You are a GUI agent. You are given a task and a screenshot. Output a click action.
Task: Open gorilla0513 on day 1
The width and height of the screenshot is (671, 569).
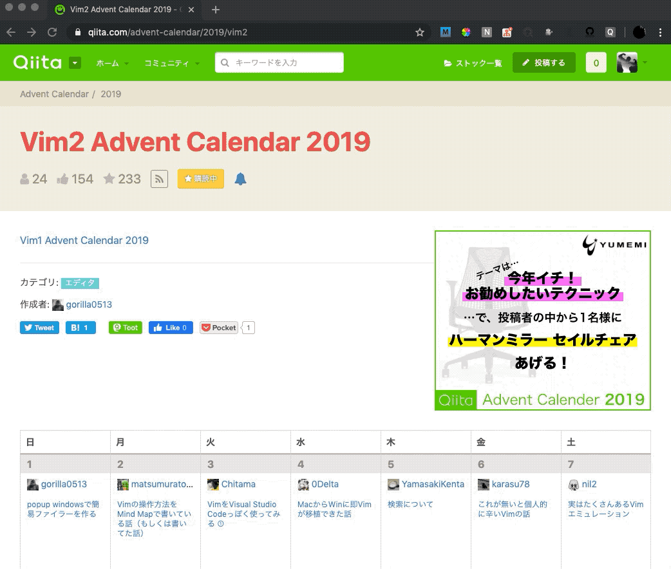64,484
